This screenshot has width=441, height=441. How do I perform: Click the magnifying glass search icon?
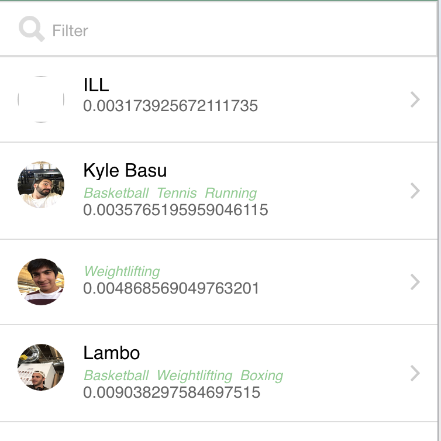(x=32, y=29)
